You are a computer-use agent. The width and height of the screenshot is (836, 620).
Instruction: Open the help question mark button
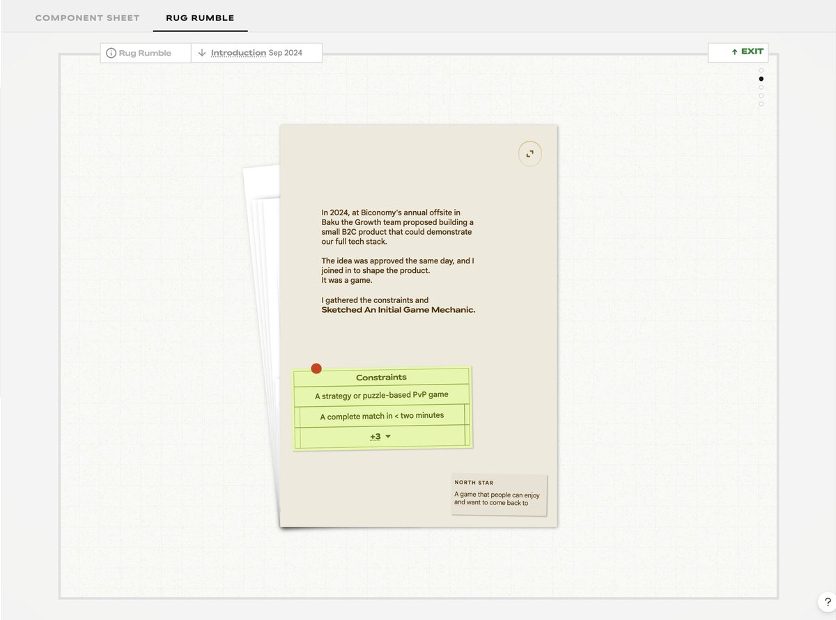tap(828, 603)
